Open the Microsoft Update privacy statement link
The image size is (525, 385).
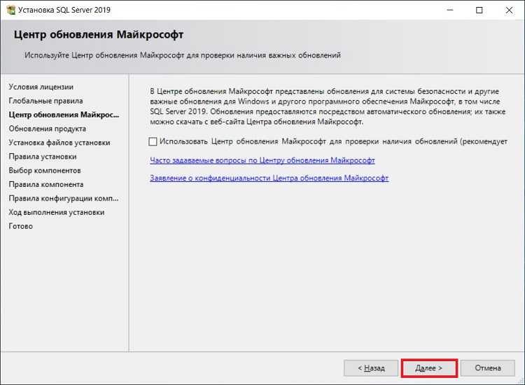click(x=269, y=178)
